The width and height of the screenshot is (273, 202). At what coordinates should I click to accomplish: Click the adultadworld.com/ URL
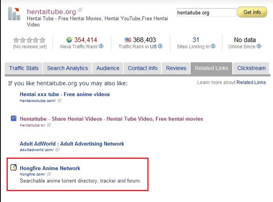tap(37, 150)
